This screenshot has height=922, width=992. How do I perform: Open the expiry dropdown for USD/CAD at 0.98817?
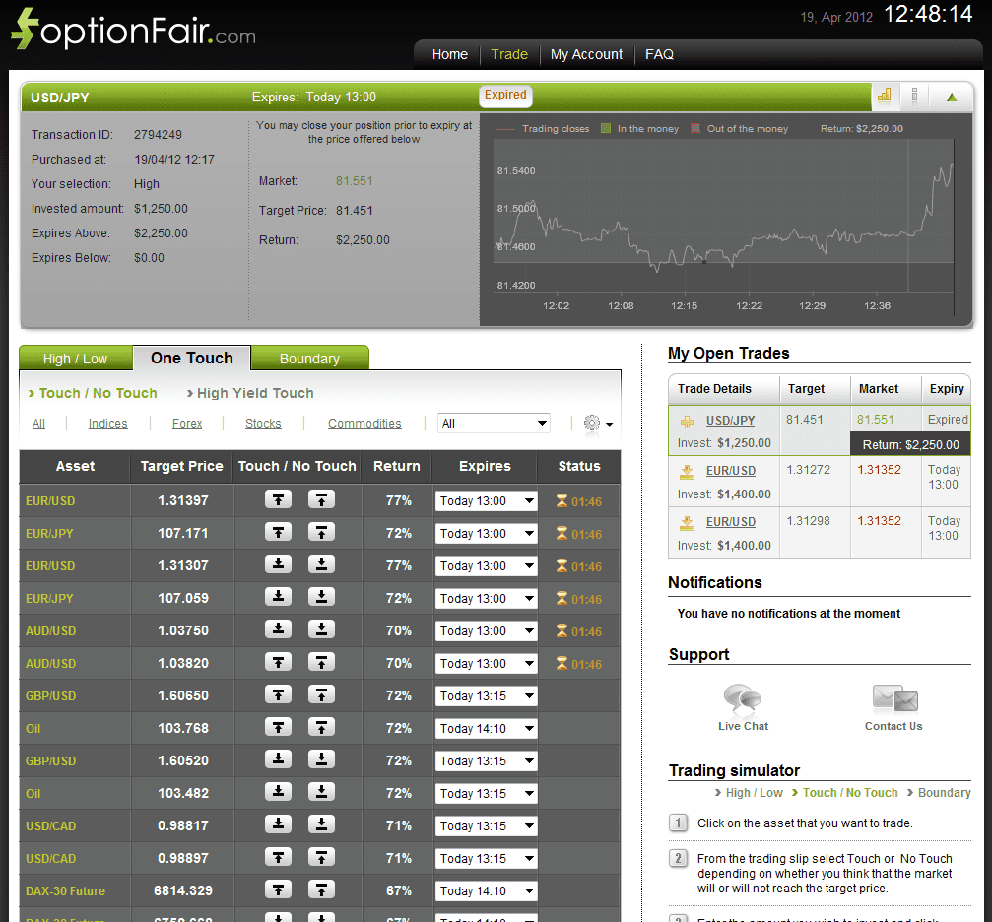point(485,825)
